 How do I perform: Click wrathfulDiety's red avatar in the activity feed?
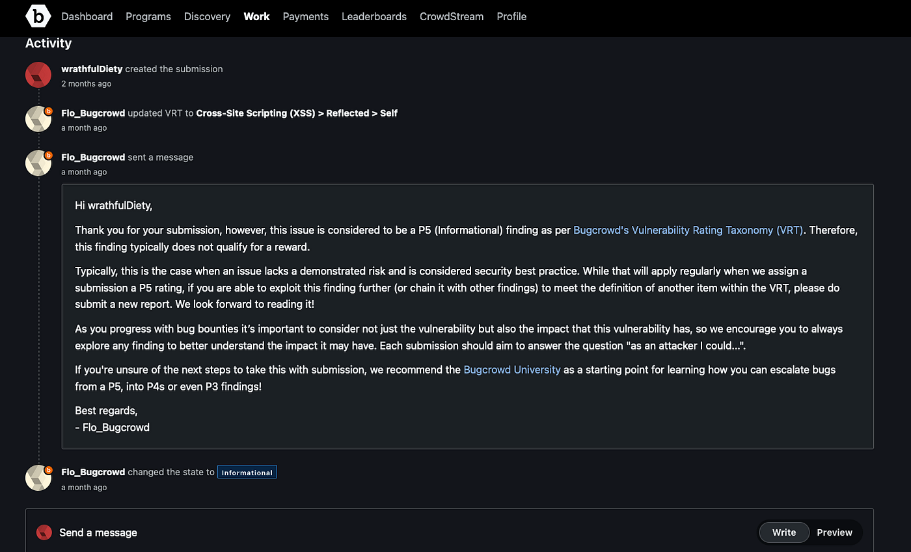[x=38, y=75]
